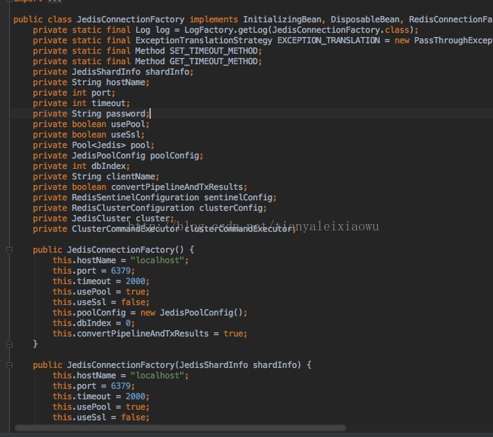The height and width of the screenshot is (437, 493).
Task: Click the DisposableBean interface name
Action: coord(367,20)
